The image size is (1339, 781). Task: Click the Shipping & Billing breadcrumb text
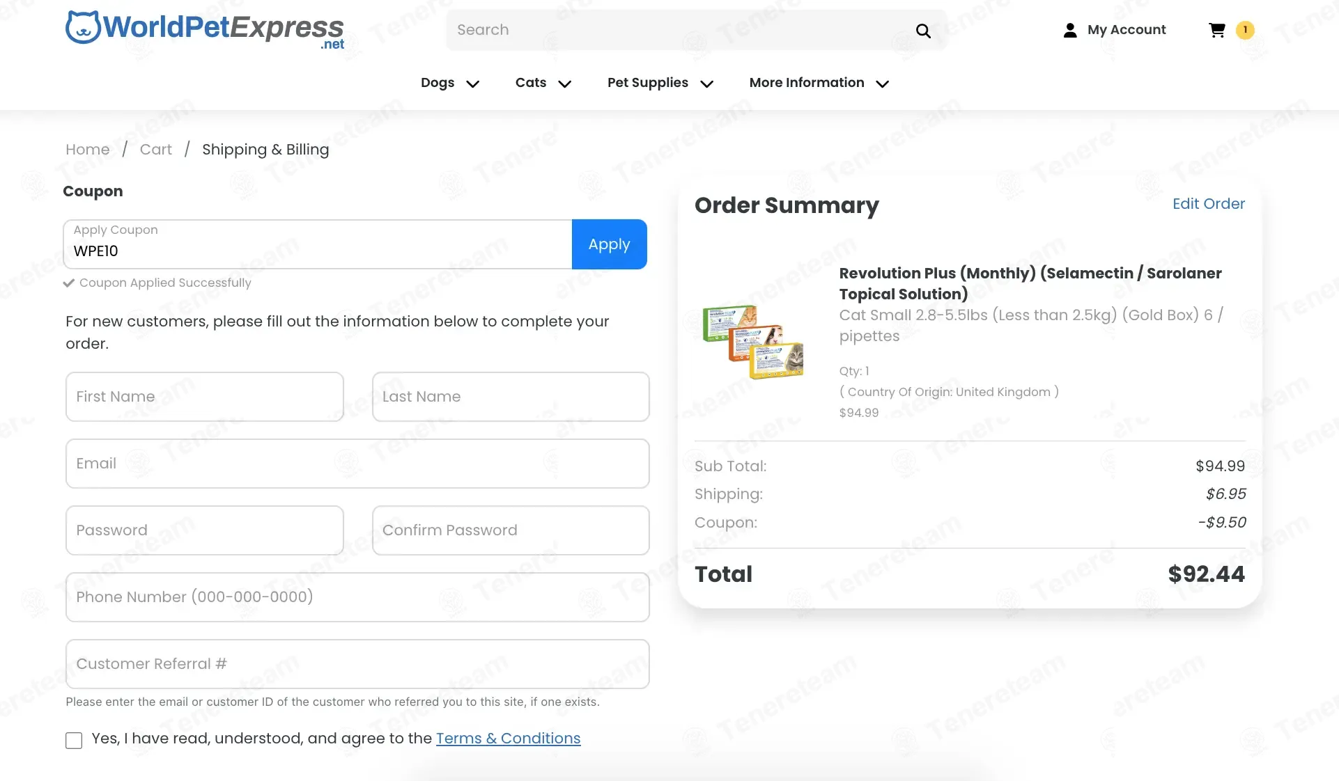tap(265, 150)
